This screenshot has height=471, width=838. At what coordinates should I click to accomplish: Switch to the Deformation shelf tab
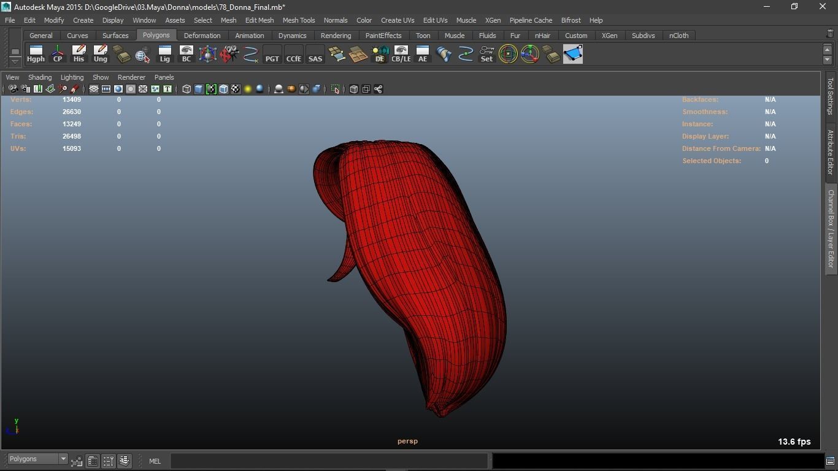(x=202, y=36)
